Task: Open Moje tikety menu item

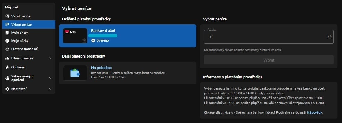Action: click(x=29, y=33)
